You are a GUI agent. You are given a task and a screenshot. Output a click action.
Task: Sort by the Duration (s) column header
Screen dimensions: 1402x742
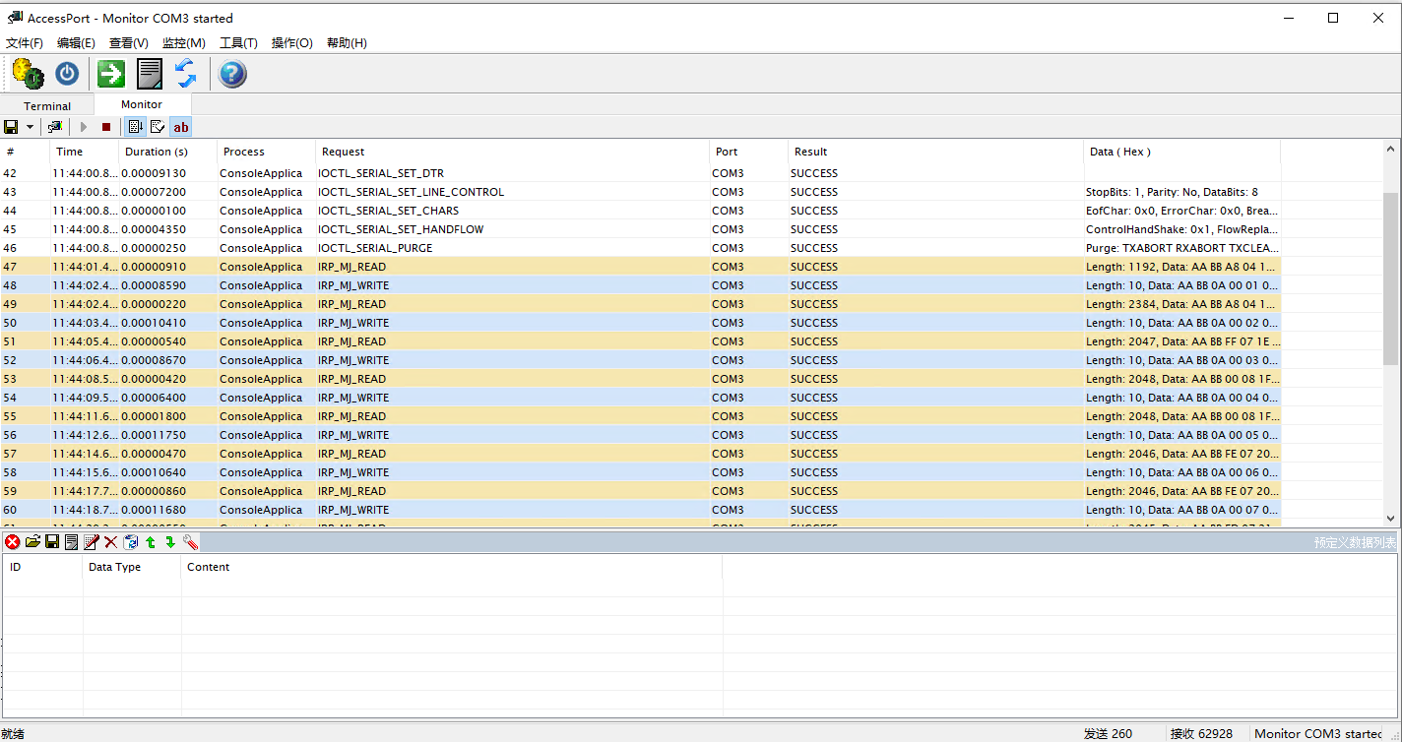coord(167,152)
